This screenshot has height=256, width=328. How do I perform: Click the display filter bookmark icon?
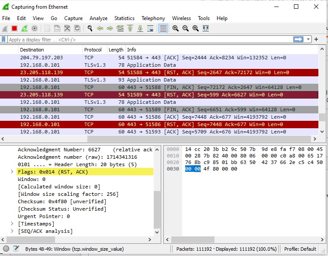click(3, 39)
